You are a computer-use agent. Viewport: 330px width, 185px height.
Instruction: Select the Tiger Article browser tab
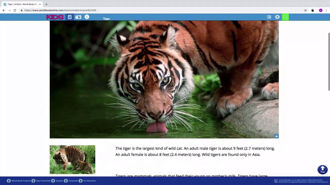[x=22, y=4]
